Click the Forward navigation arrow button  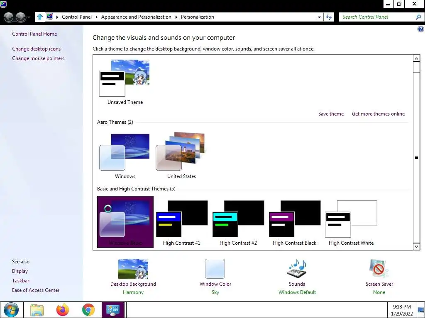21,17
